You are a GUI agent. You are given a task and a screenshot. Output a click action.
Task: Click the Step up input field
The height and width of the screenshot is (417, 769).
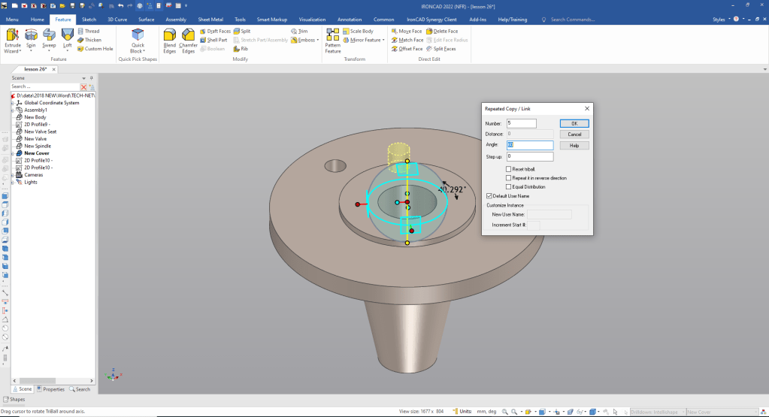pos(530,157)
